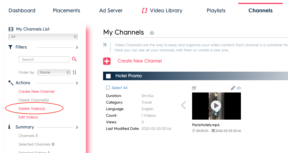Collapse the Actions section chevron
The image size is (288, 153).
tap(77, 83)
